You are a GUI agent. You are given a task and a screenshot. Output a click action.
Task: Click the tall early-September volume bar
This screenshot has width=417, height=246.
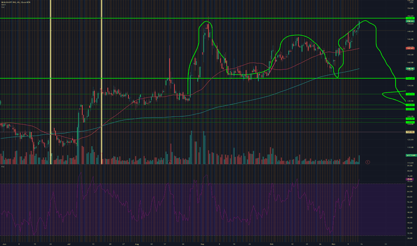point(204,148)
